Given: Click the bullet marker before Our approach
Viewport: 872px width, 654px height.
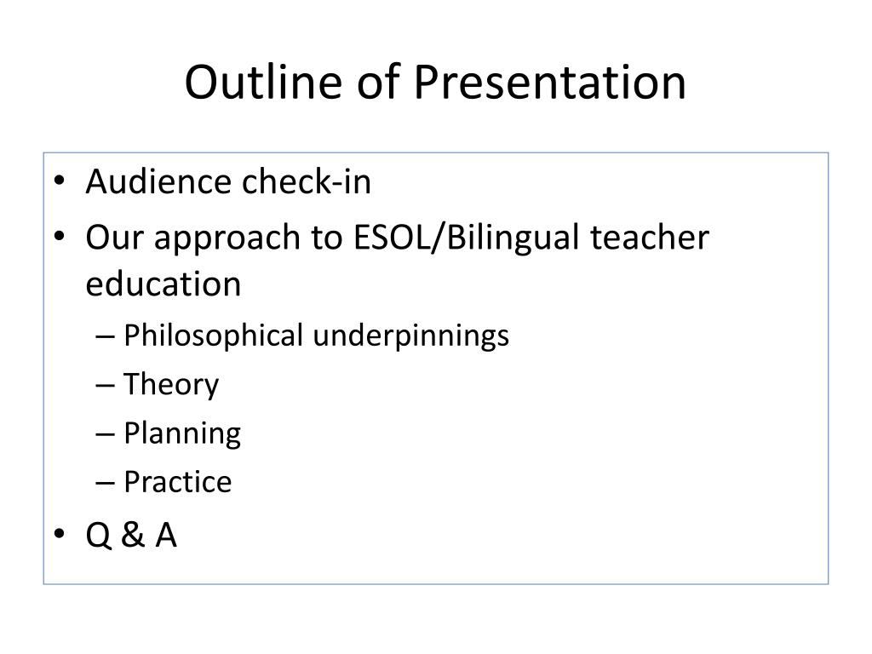Looking at the screenshot, I should pos(60,237).
